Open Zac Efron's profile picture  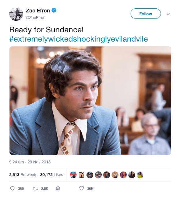point(16,14)
